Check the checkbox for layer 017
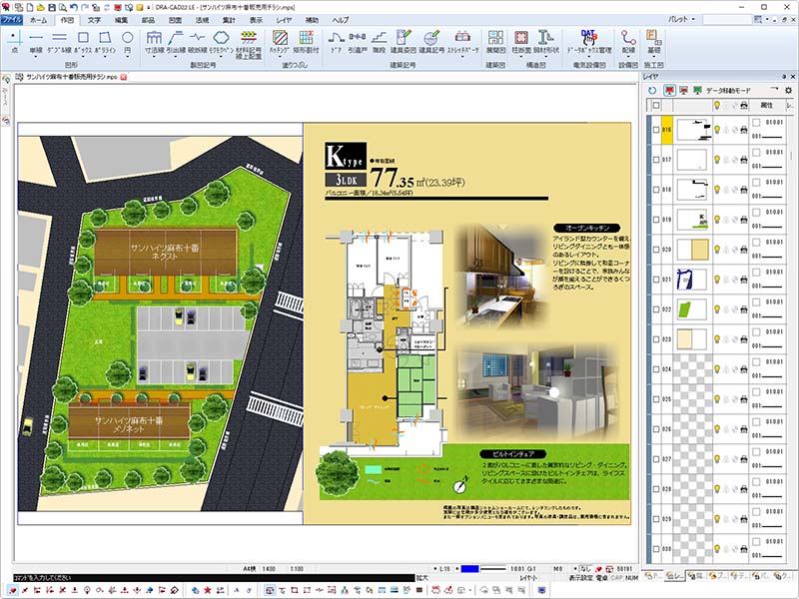Image resolution: width=799 pixels, height=599 pixels. (655, 160)
